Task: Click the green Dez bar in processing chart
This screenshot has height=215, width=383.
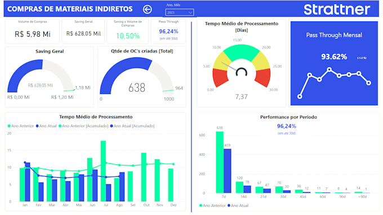Action: (x=171, y=185)
